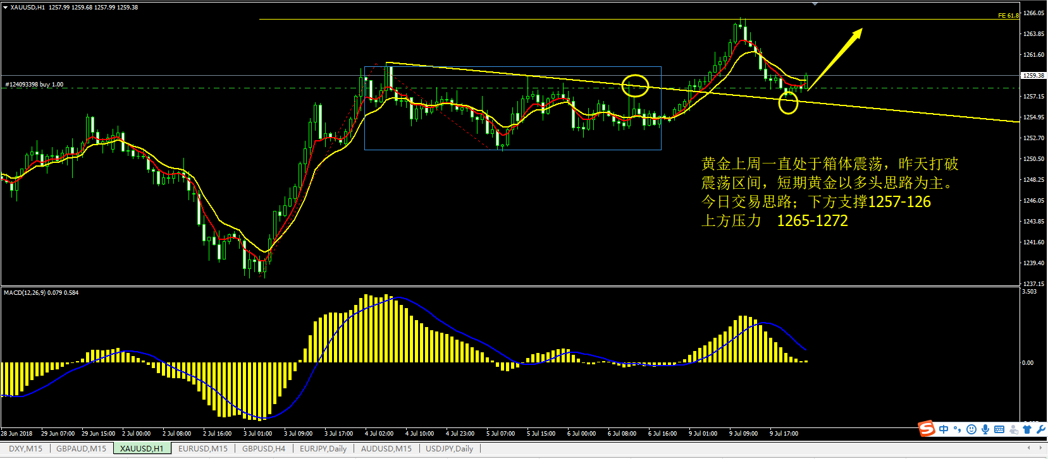Viewport: 1048px width, 459px height.
Task: Open the EURUSD,M15 chart tab
Action: [202, 449]
